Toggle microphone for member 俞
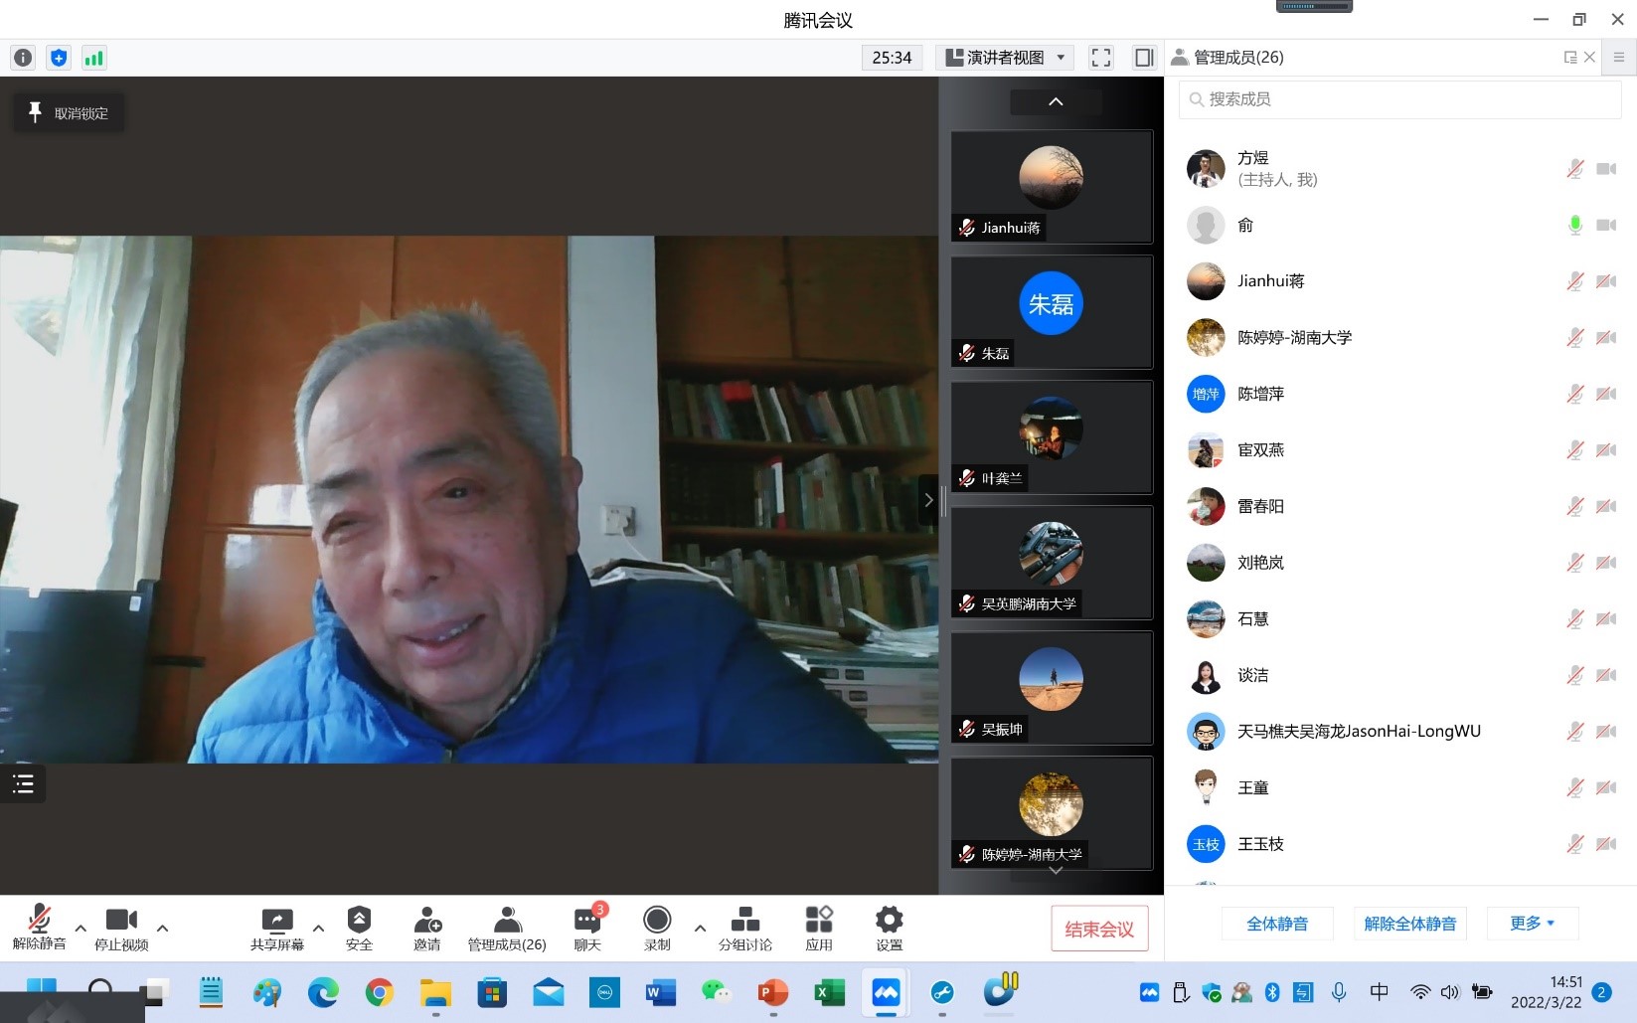The image size is (1637, 1023). pyautogui.click(x=1574, y=226)
